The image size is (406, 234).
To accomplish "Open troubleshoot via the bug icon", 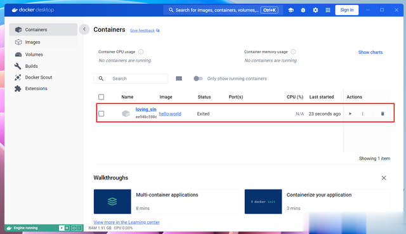I will pos(303,10).
